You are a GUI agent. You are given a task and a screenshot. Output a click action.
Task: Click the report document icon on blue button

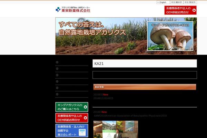[x=82, y=132]
